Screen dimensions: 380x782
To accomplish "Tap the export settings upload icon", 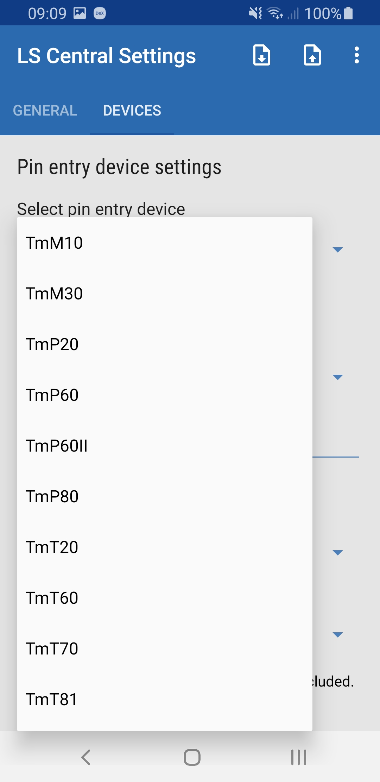I will (x=312, y=55).
